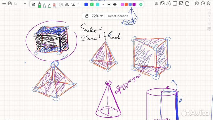Screen dimensions: 213x120
Task: Click Reset location button
Action: click(118, 16)
